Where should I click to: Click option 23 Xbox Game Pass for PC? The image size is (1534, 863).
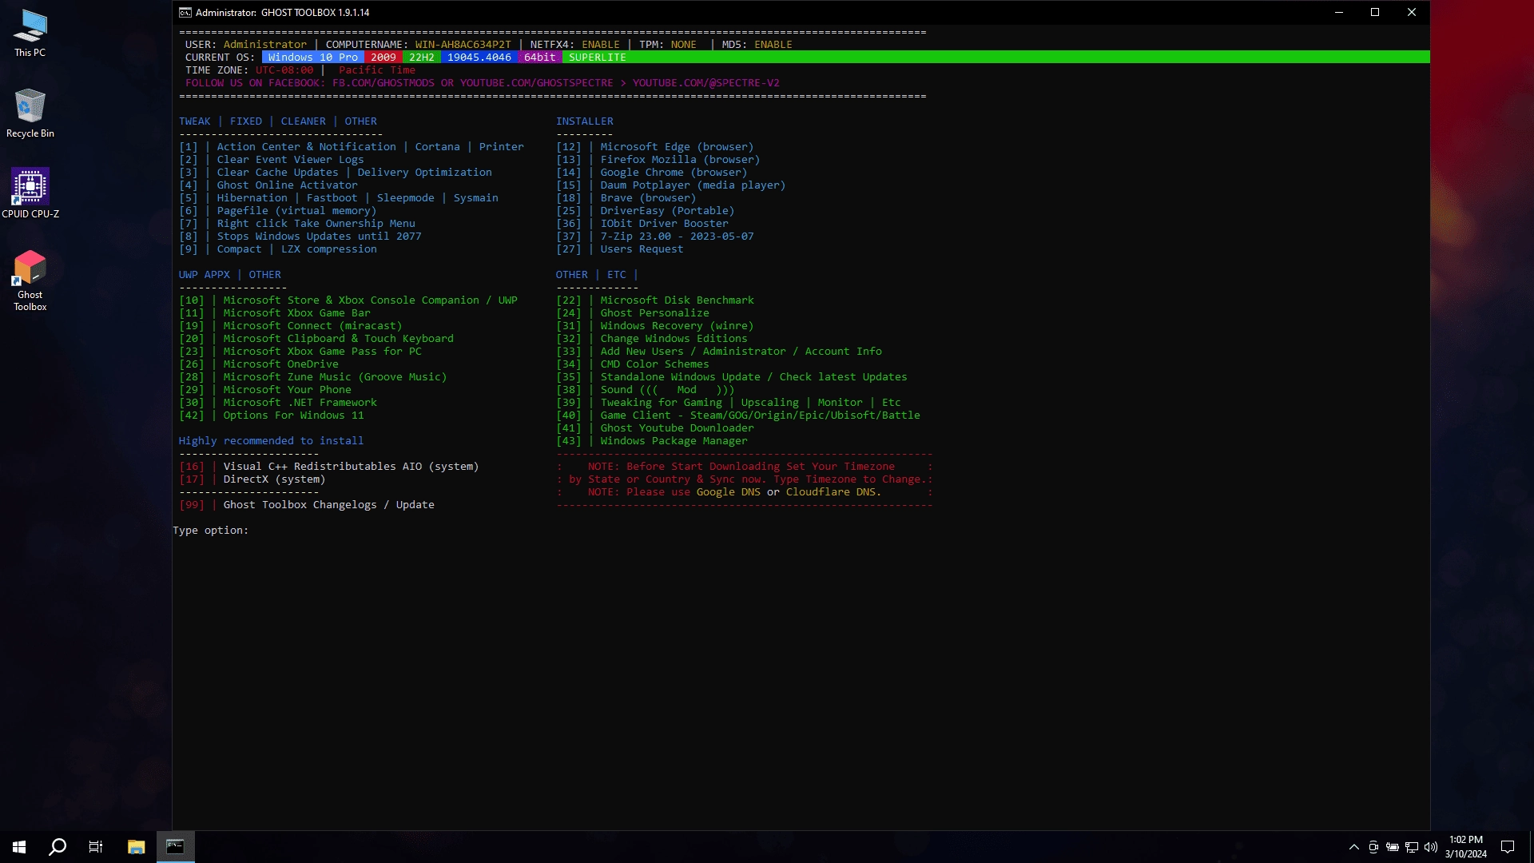[x=300, y=352]
